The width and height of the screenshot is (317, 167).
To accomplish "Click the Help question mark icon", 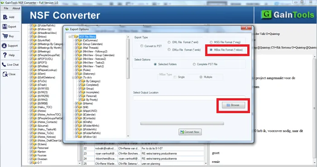I will 5,55.
